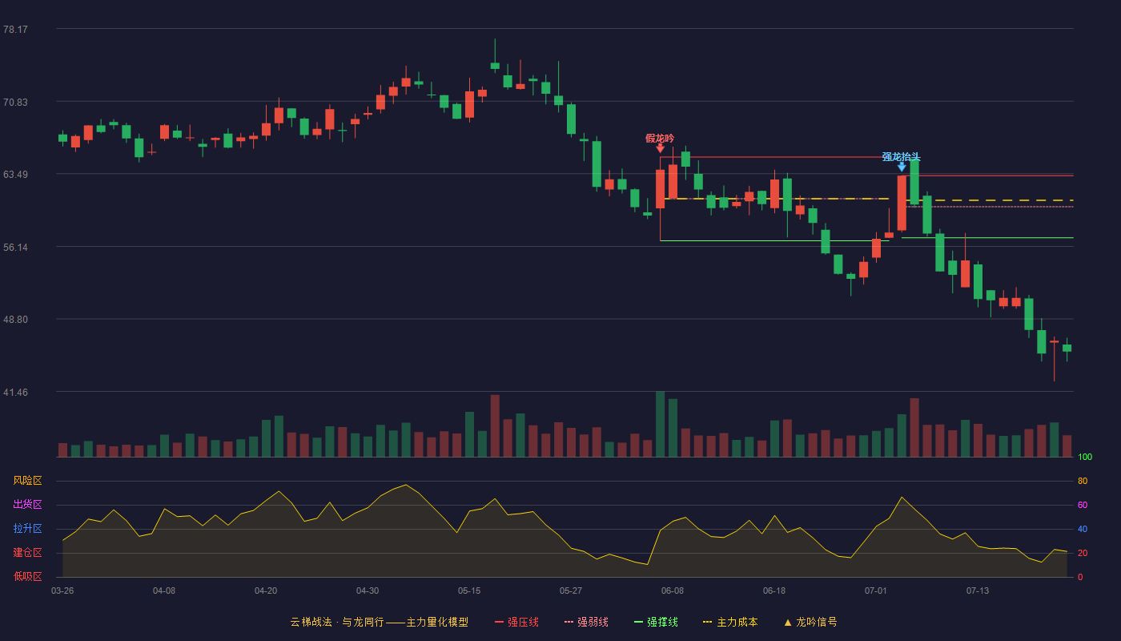Click the 06-08 date axis label
The width and height of the screenshot is (1121, 641).
point(673,591)
